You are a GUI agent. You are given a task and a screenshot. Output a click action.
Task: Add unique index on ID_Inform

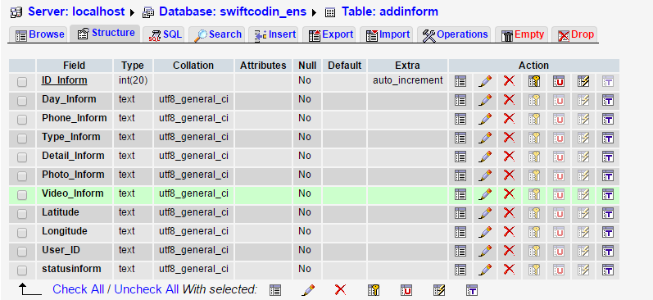tap(559, 81)
